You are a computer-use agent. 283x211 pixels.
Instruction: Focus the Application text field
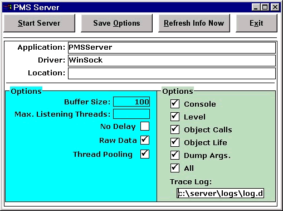pyautogui.click(x=172, y=47)
